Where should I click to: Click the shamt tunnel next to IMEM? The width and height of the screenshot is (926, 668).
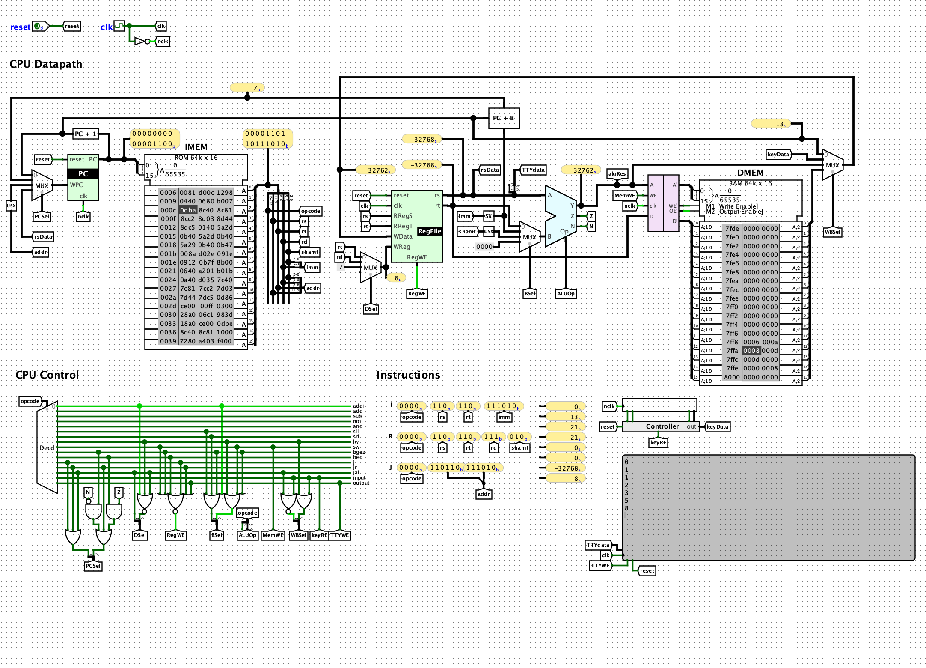309,252
